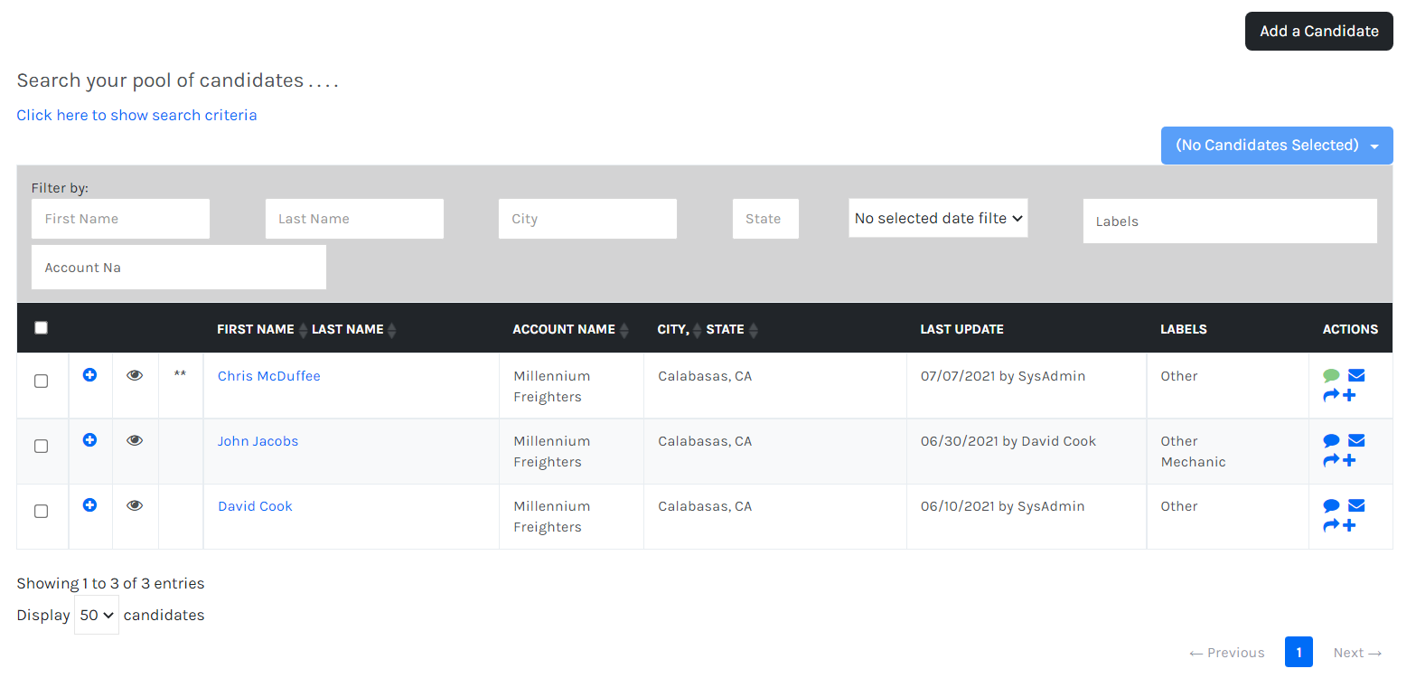Click green comment icon for Chris McDuffee
This screenshot has width=1416, height=678.
click(1330, 376)
